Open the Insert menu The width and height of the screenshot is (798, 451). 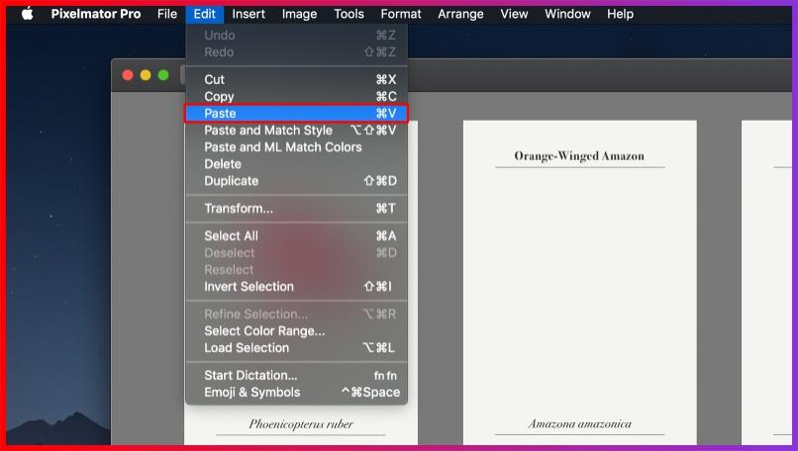click(249, 14)
